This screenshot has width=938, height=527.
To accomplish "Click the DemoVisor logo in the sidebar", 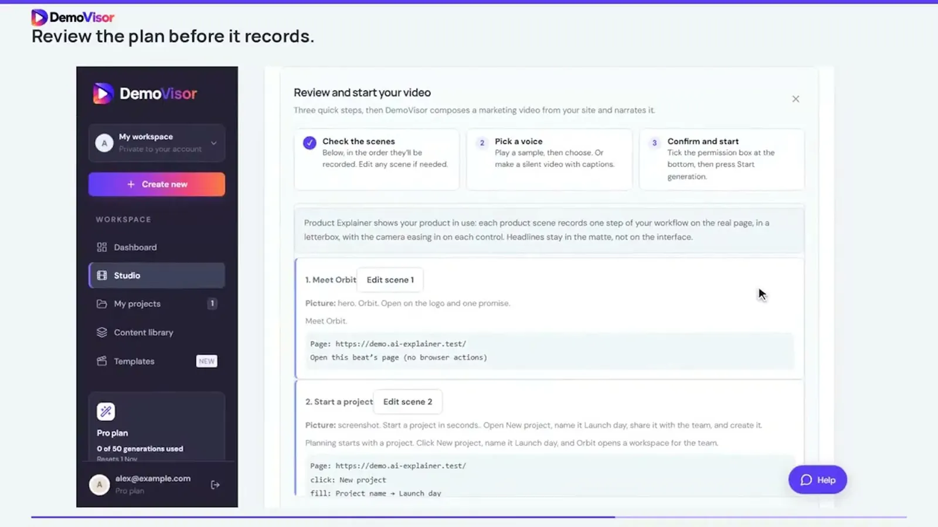I will point(145,94).
